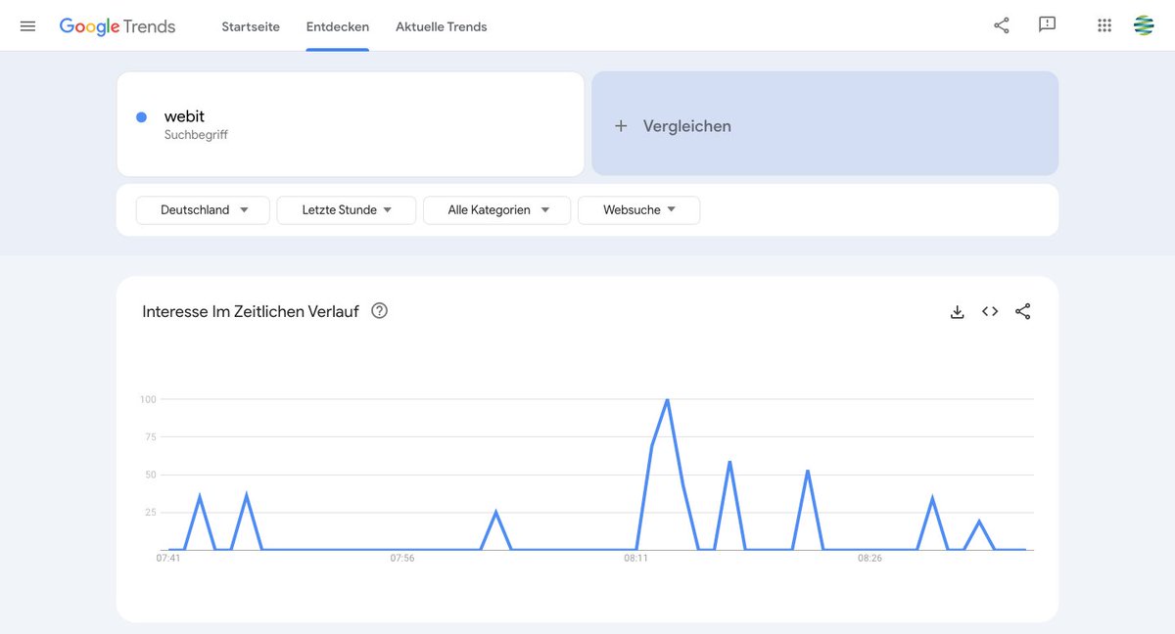The width and height of the screenshot is (1175, 634).
Task: Click the 75 y-axis label
Action: coord(151,437)
